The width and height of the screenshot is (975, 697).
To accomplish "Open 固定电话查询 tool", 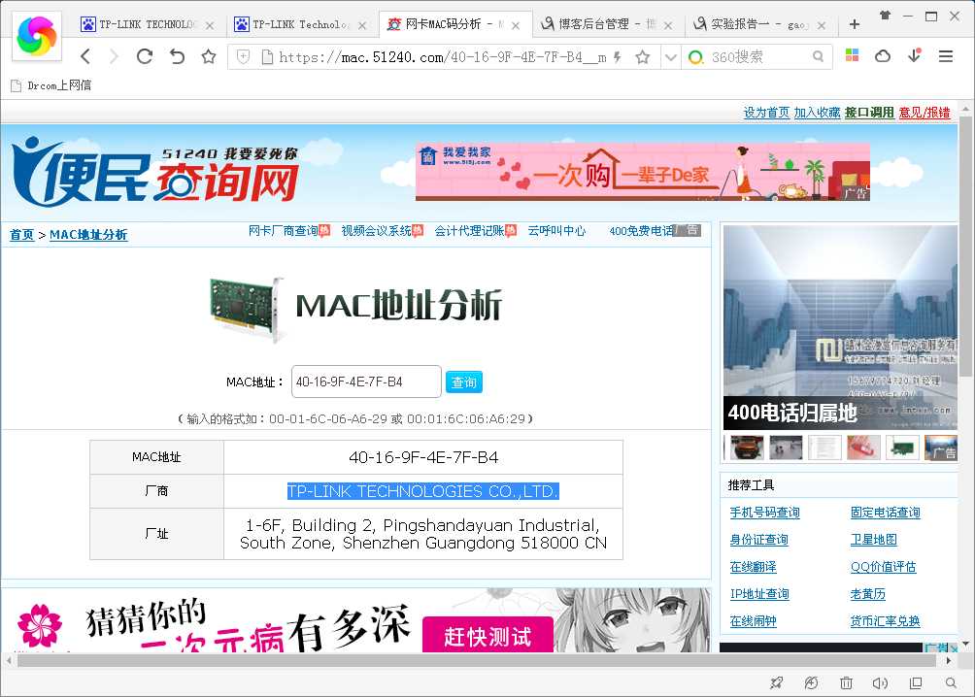I will pos(886,513).
